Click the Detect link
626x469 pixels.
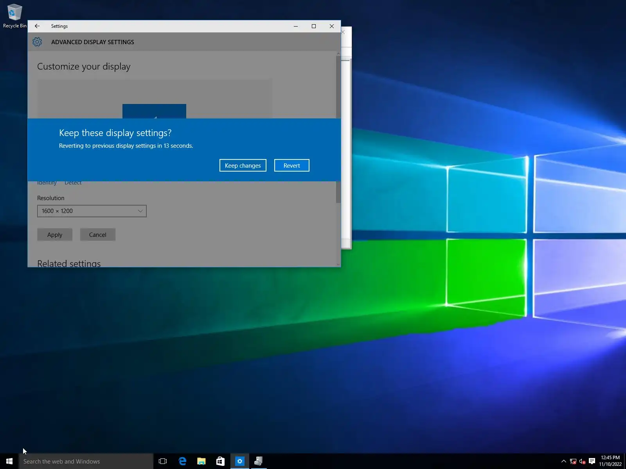coord(73,183)
